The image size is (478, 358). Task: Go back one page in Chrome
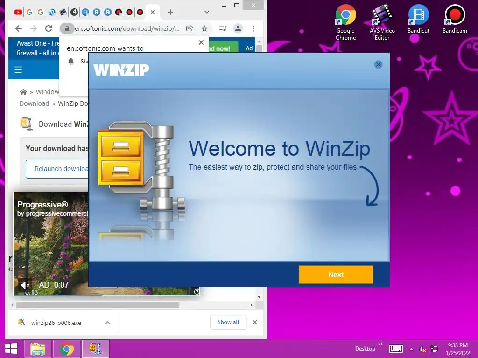click(x=19, y=28)
